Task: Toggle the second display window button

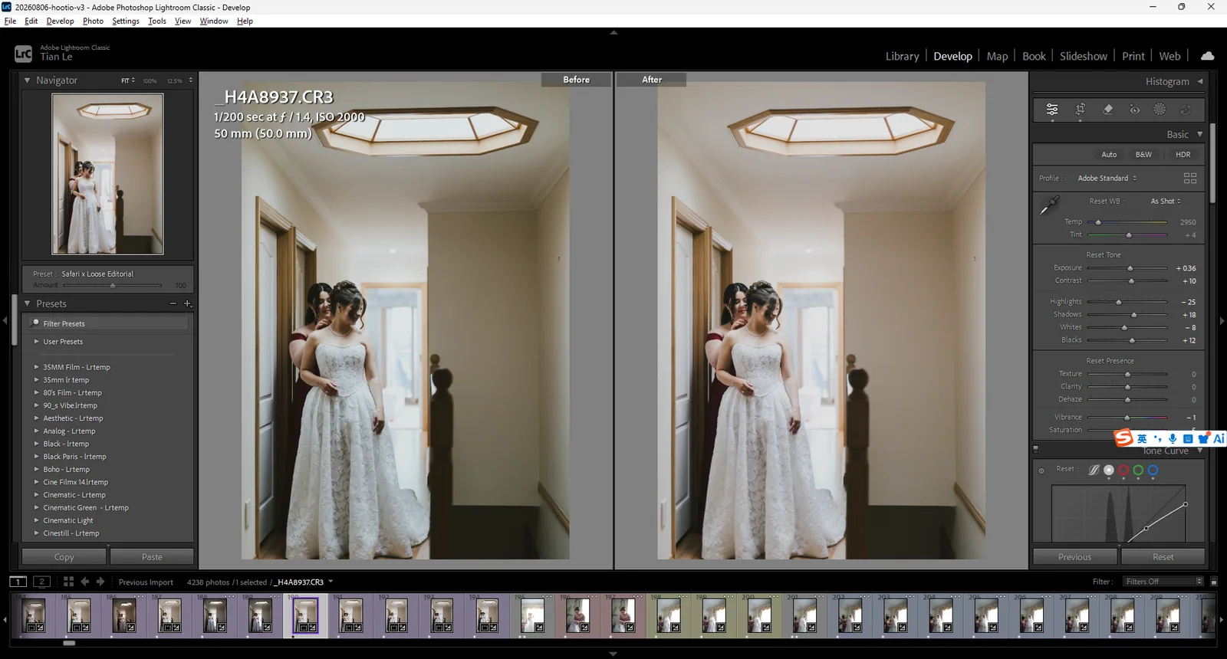Action: click(42, 582)
